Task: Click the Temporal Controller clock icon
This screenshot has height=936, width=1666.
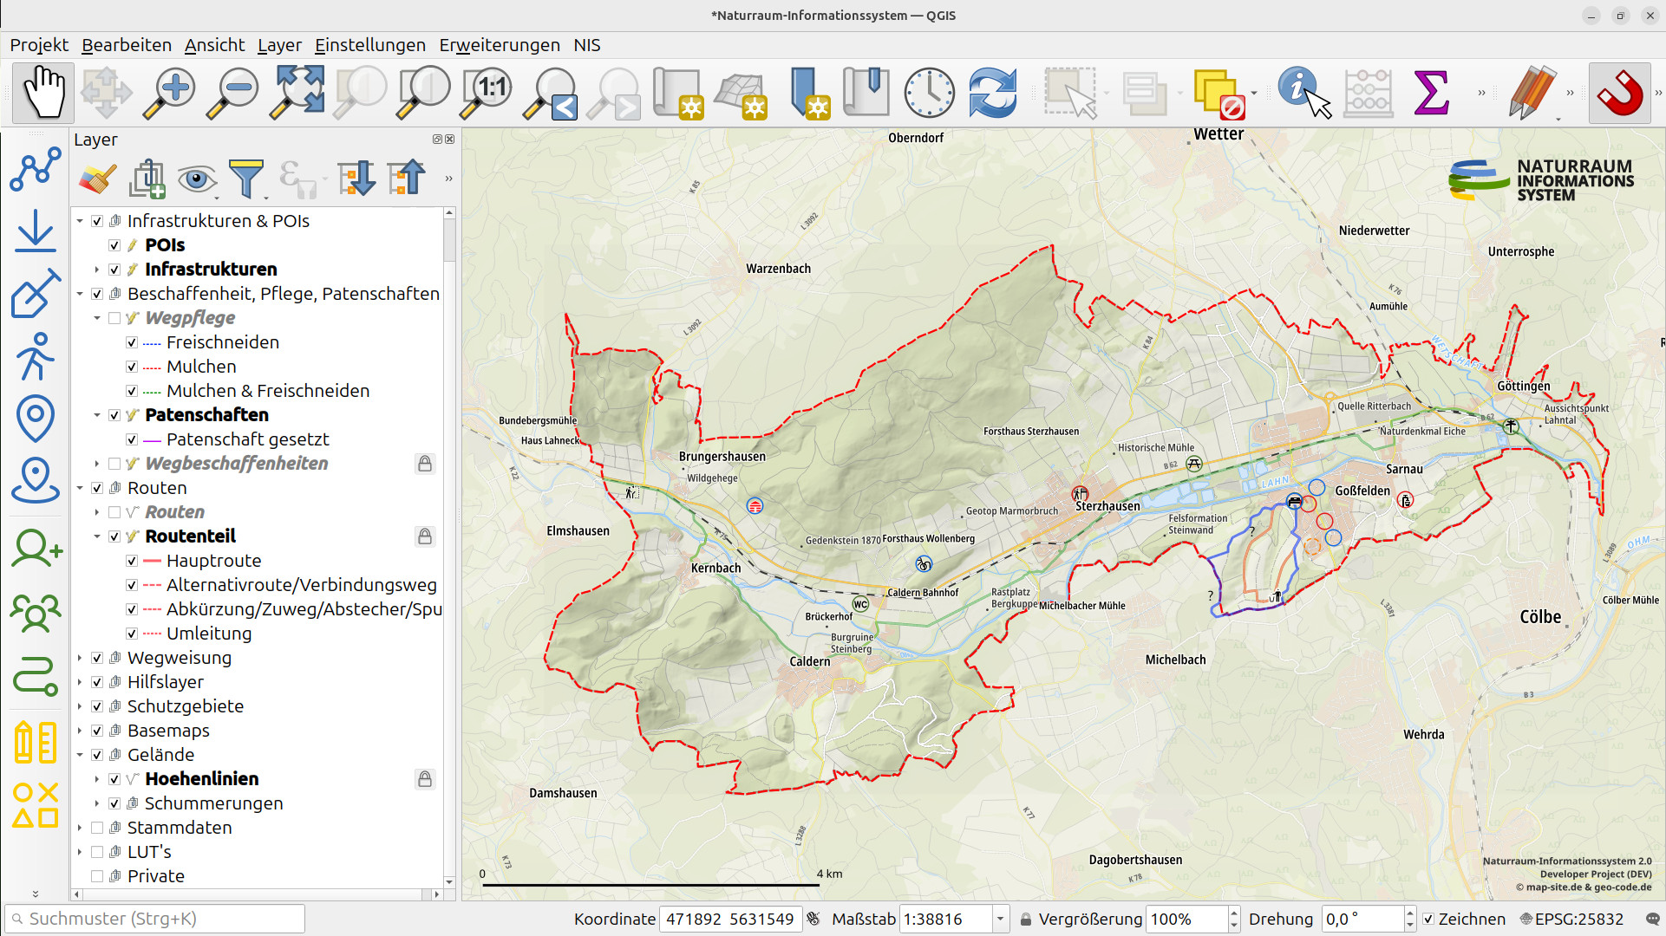Action: (929, 92)
